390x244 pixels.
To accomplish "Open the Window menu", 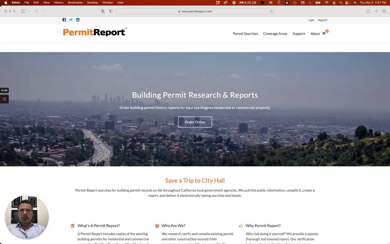I will pos(108,2).
